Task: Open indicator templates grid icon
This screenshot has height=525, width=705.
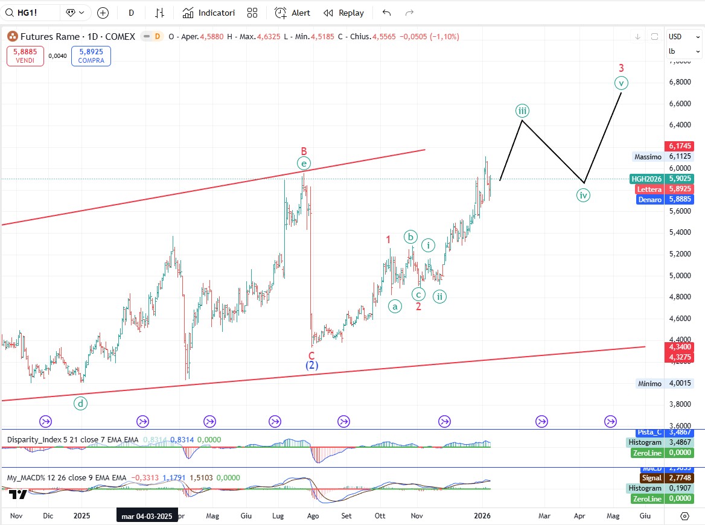Action: (252, 13)
